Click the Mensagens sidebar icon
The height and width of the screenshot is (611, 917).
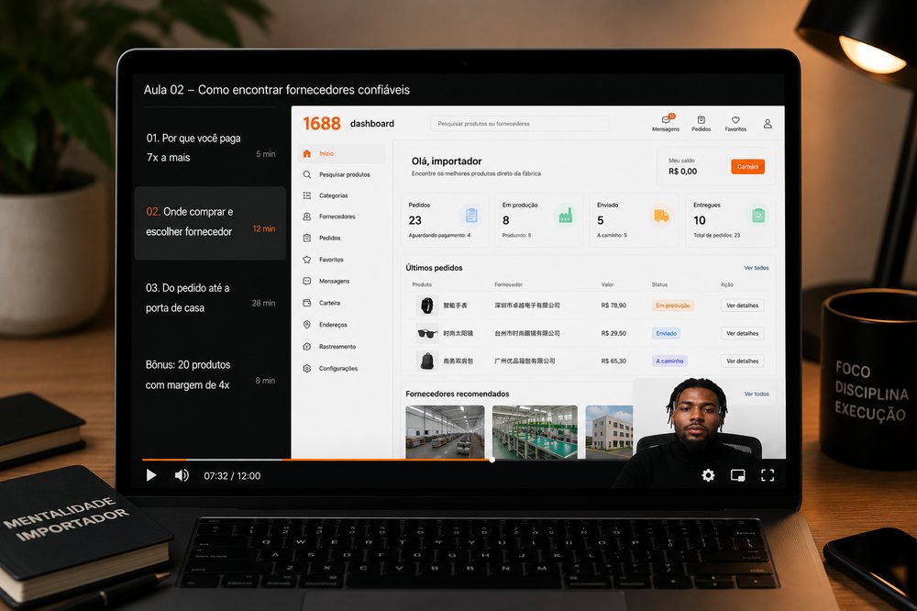tap(307, 281)
